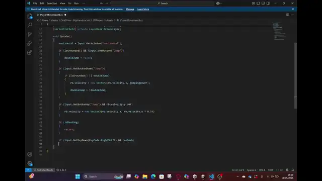Expand the overflow menu ellipsis
Viewport: 322px width, 181px height.
(84, 4)
